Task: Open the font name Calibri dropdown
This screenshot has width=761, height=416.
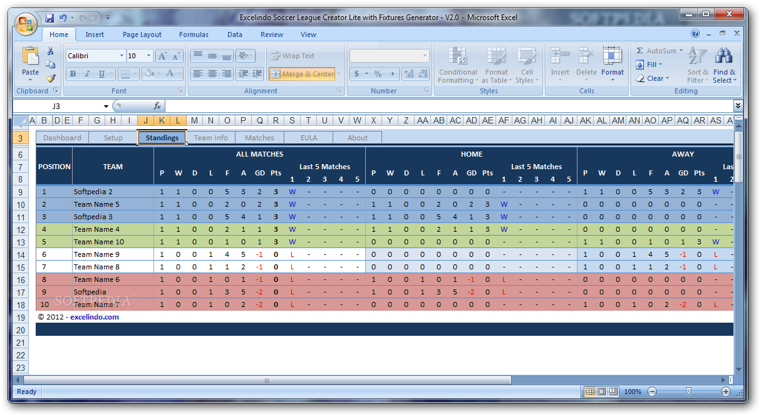Action: tap(122, 56)
